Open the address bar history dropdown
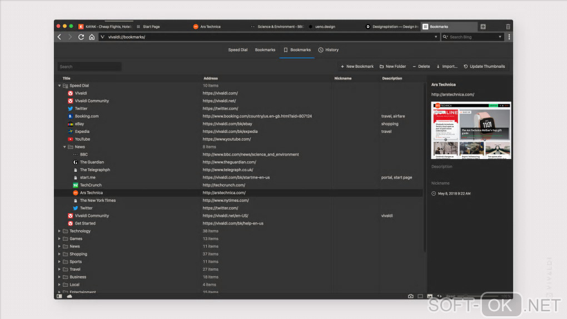 435,37
